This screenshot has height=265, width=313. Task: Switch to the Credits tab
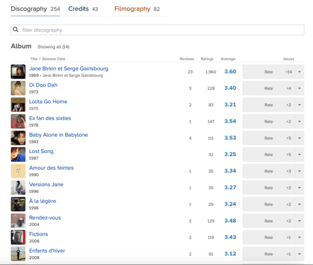point(83,9)
